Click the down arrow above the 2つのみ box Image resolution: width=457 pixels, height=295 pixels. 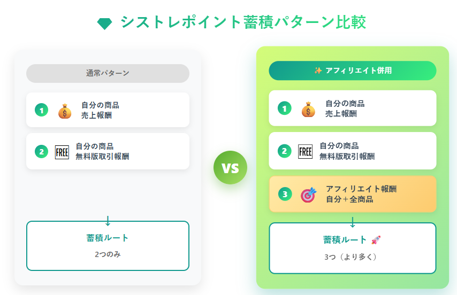tap(108, 221)
